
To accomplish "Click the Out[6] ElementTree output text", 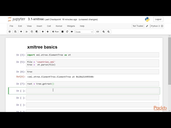I will point(61,77).
